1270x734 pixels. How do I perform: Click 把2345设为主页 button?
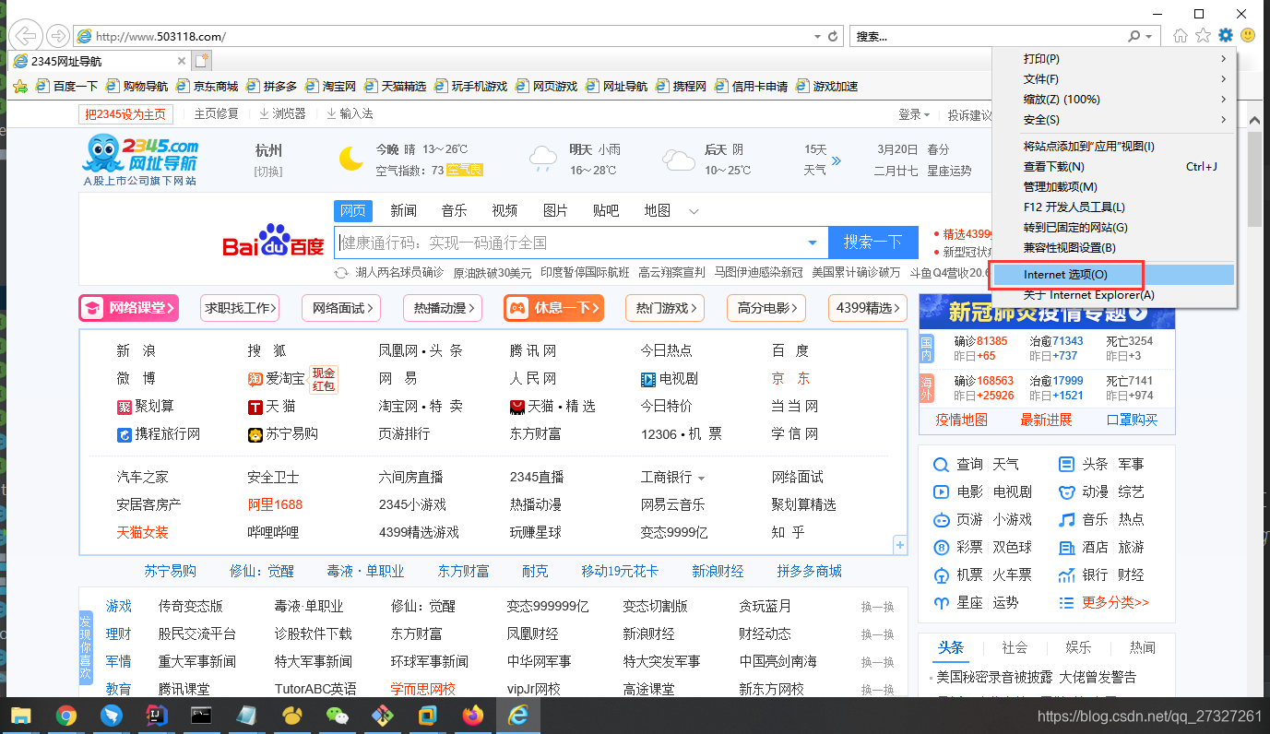[125, 113]
